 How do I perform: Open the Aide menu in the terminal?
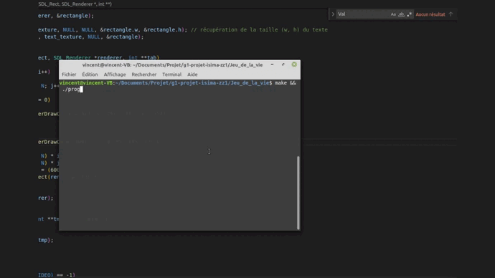tap(192, 75)
